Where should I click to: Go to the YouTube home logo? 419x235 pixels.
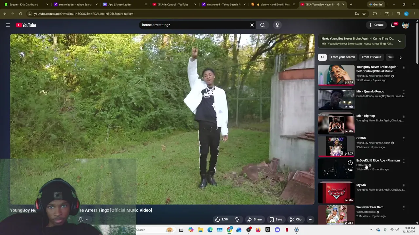[26, 25]
